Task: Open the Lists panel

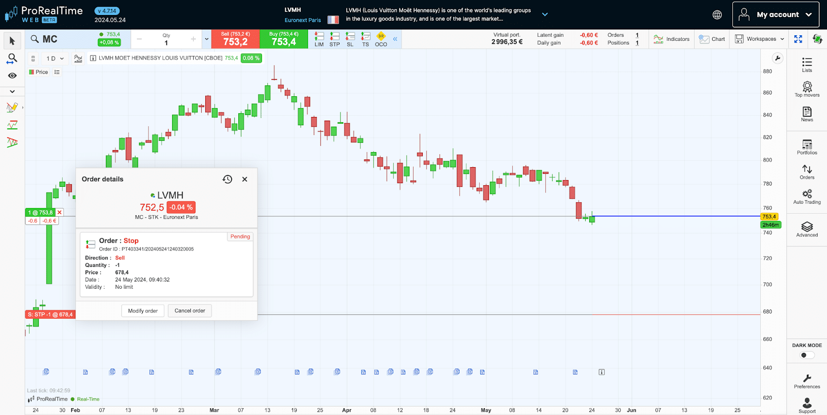Action: pos(807,65)
